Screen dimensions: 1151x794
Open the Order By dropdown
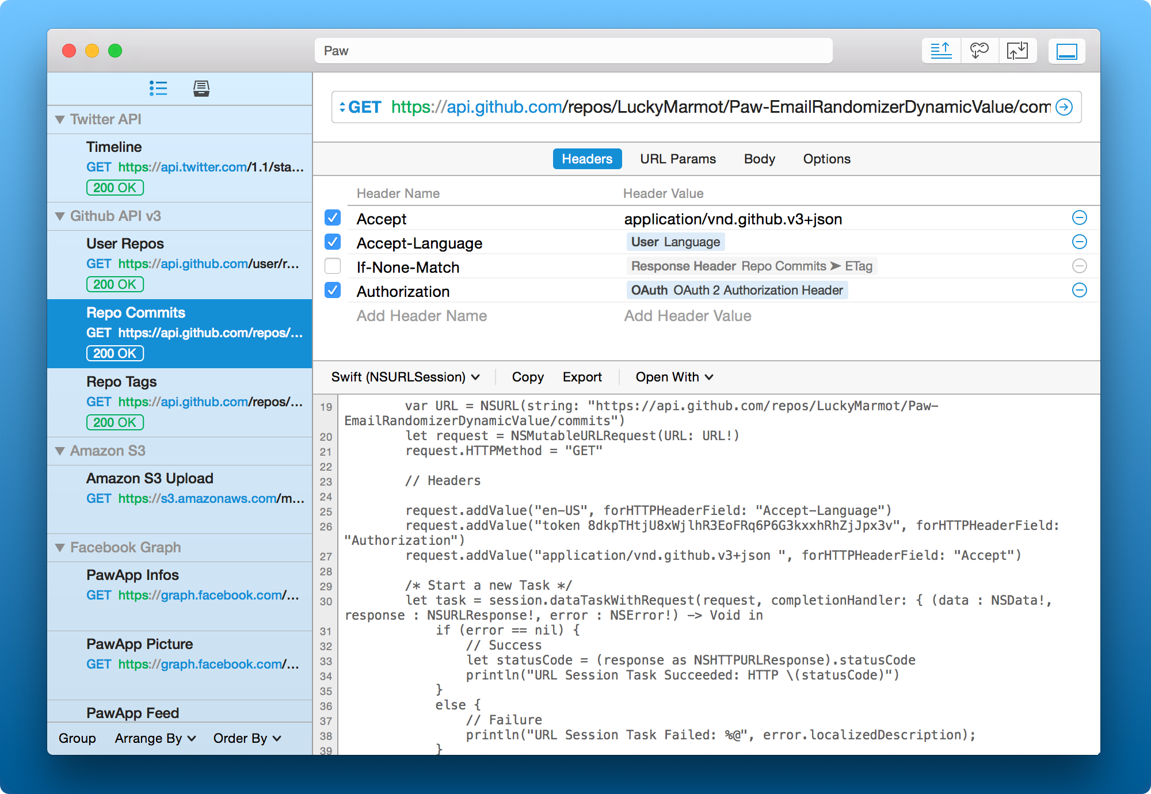247,738
